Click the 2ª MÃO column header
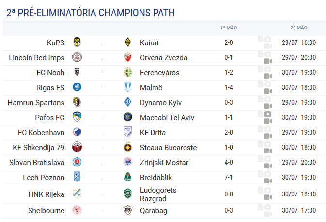Image resolution: width=326 pixels, height=222 pixels. pyautogui.click(x=299, y=28)
